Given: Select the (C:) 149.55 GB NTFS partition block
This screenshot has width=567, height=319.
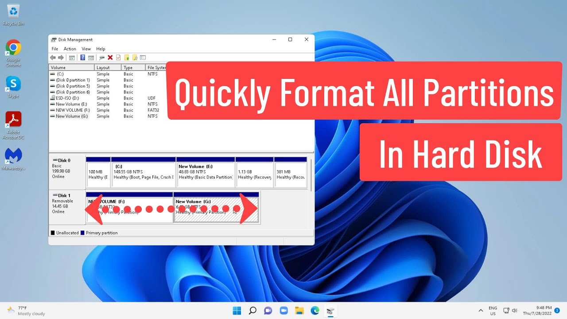Looking at the screenshot, I should pos(144,172).
